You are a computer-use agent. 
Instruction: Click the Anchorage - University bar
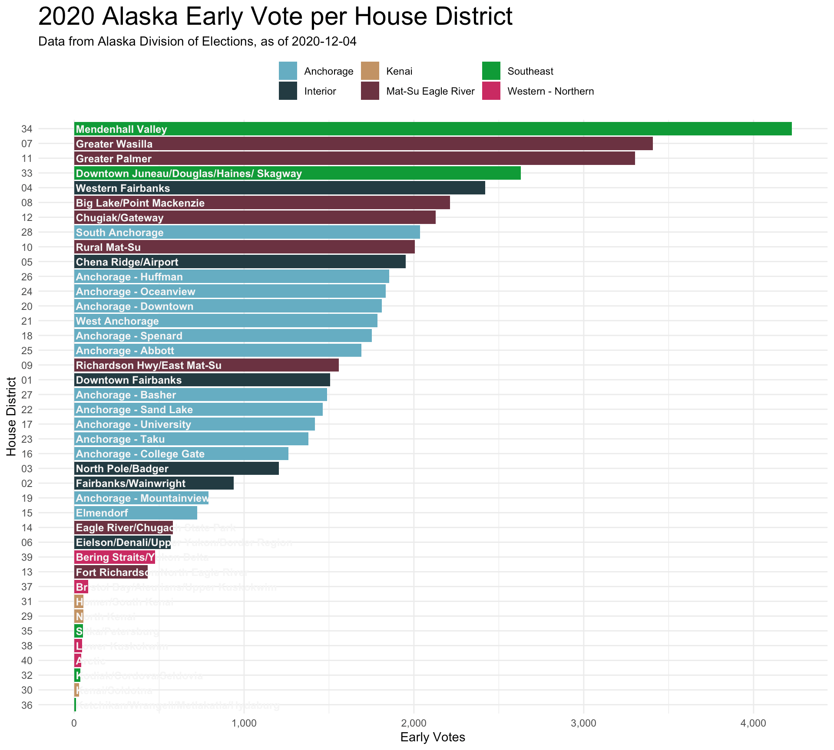coord(195,424)
